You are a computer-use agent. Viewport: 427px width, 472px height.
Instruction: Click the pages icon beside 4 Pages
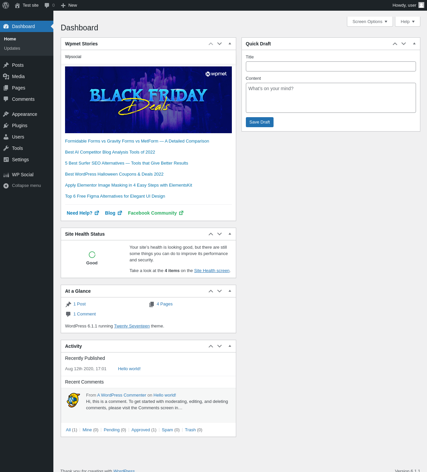point(151,304)
